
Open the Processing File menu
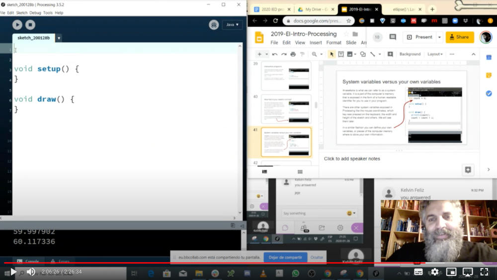click(2, 13)
